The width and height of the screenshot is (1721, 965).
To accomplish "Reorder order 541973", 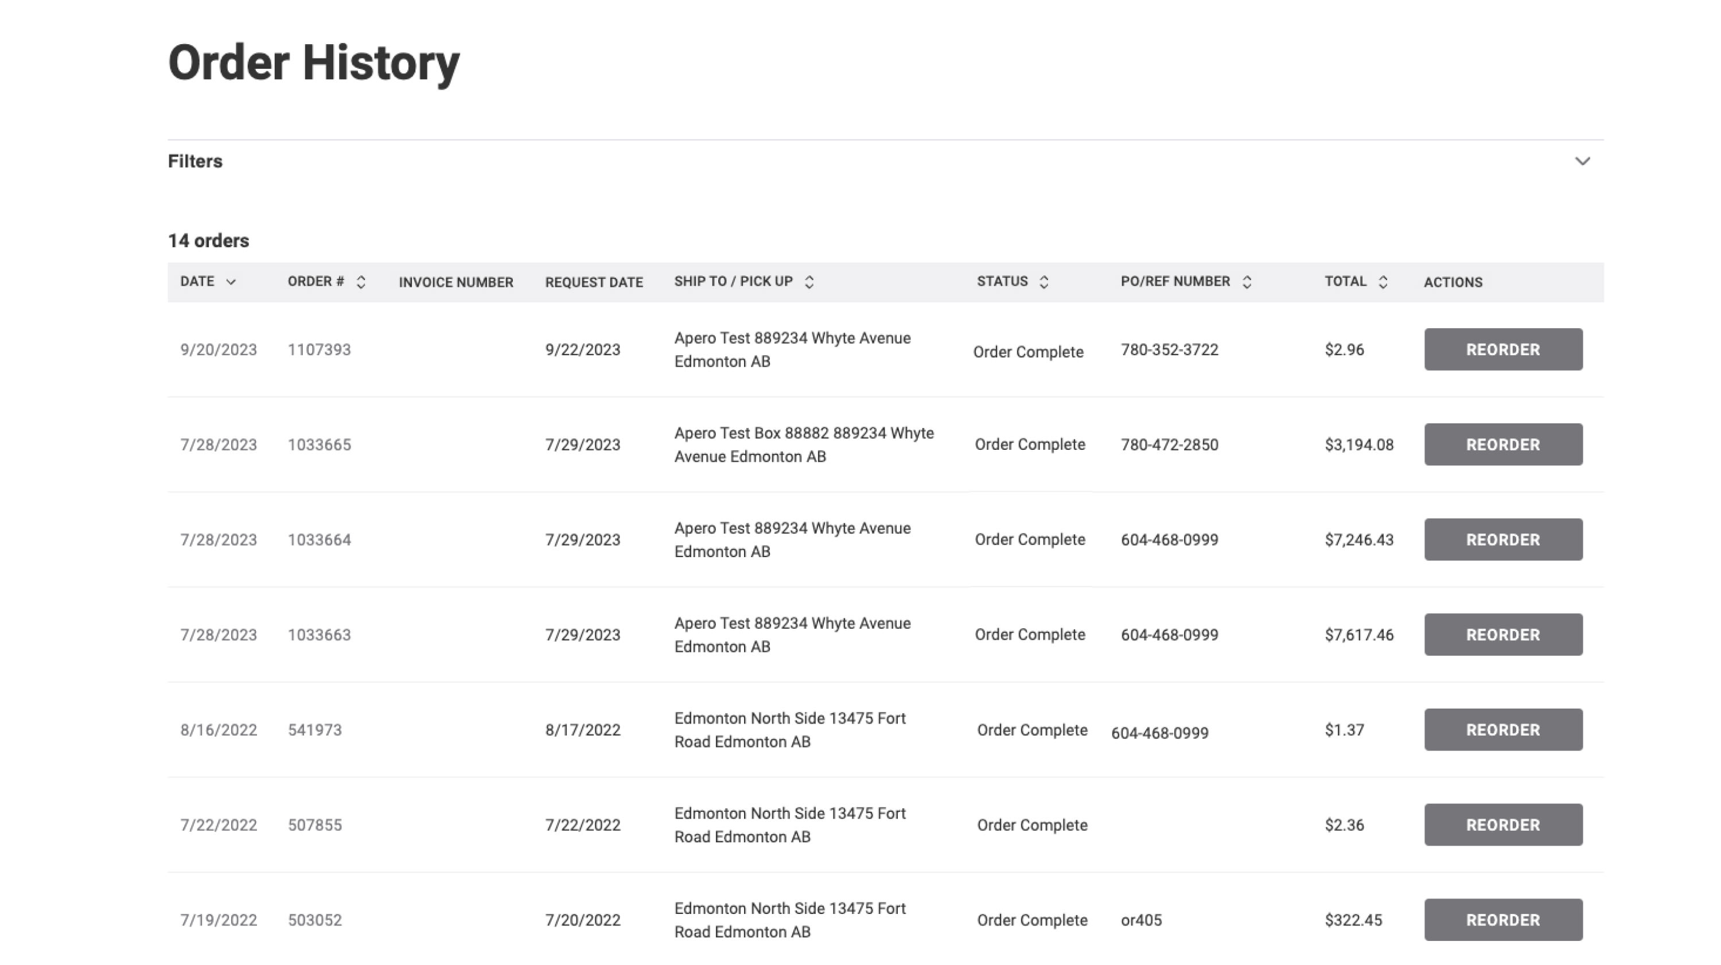I will point(1502,730).
